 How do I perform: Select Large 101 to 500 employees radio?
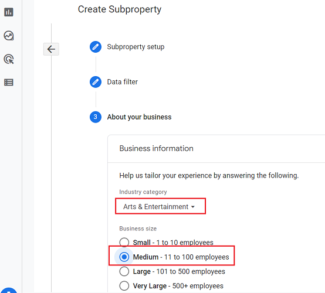[124, 271]
